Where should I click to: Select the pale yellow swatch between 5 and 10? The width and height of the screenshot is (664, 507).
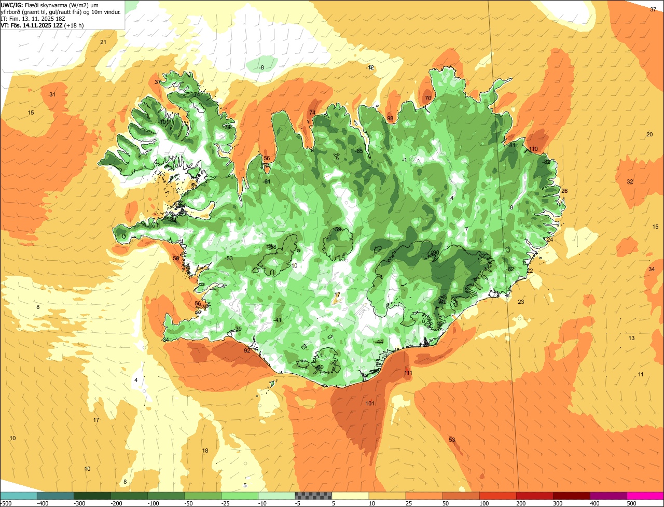coord(350,495)
